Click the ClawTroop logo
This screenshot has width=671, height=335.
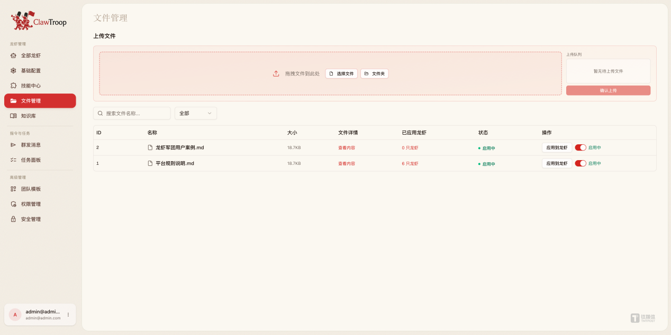tap(39, 21)
